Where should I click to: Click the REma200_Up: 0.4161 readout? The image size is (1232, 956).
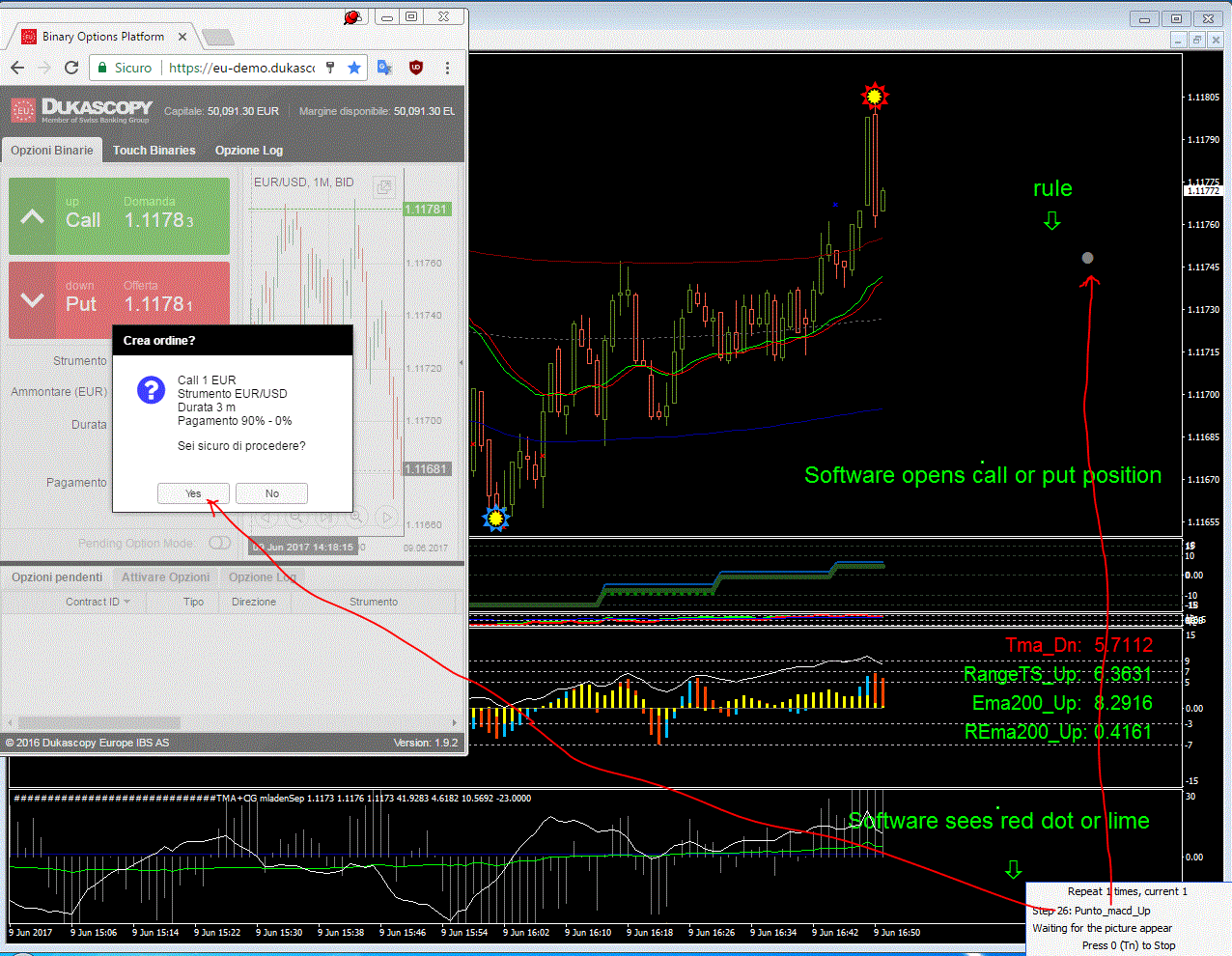(1058, 732)
